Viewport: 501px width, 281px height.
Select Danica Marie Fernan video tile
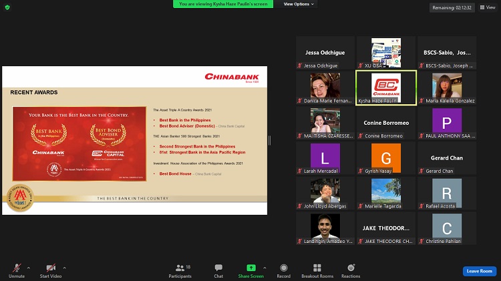pyautogui.click(x=325, y=88)
